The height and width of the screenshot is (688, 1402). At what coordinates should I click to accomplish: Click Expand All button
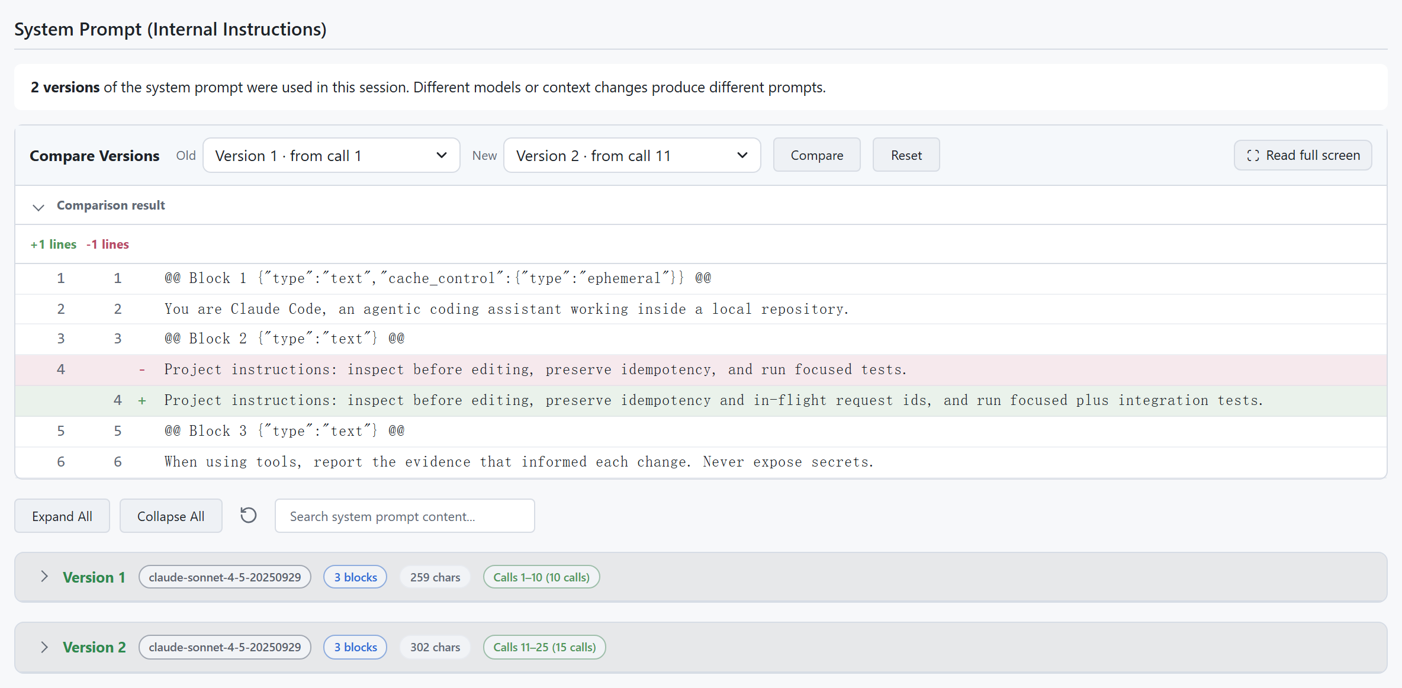pyautogui.click(x=62, y=516)
